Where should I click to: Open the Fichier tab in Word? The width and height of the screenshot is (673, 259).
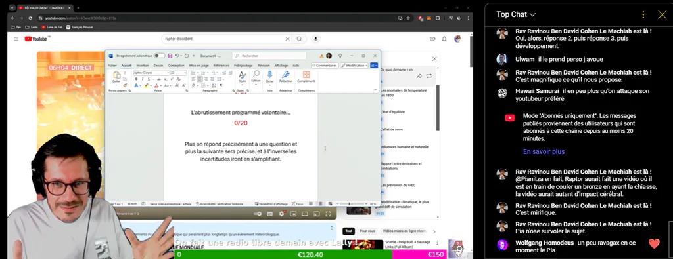tap(112, 66)
